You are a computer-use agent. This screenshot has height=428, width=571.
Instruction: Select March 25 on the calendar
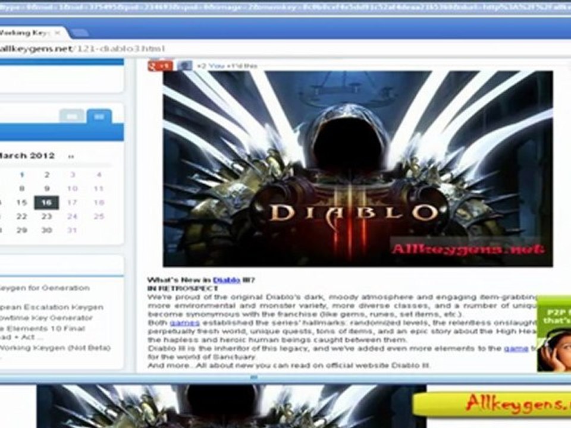pyautogui.click(x=99, y=216)
